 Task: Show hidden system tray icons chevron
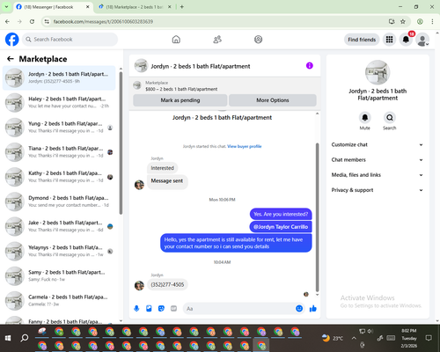[x=354, y=338]
